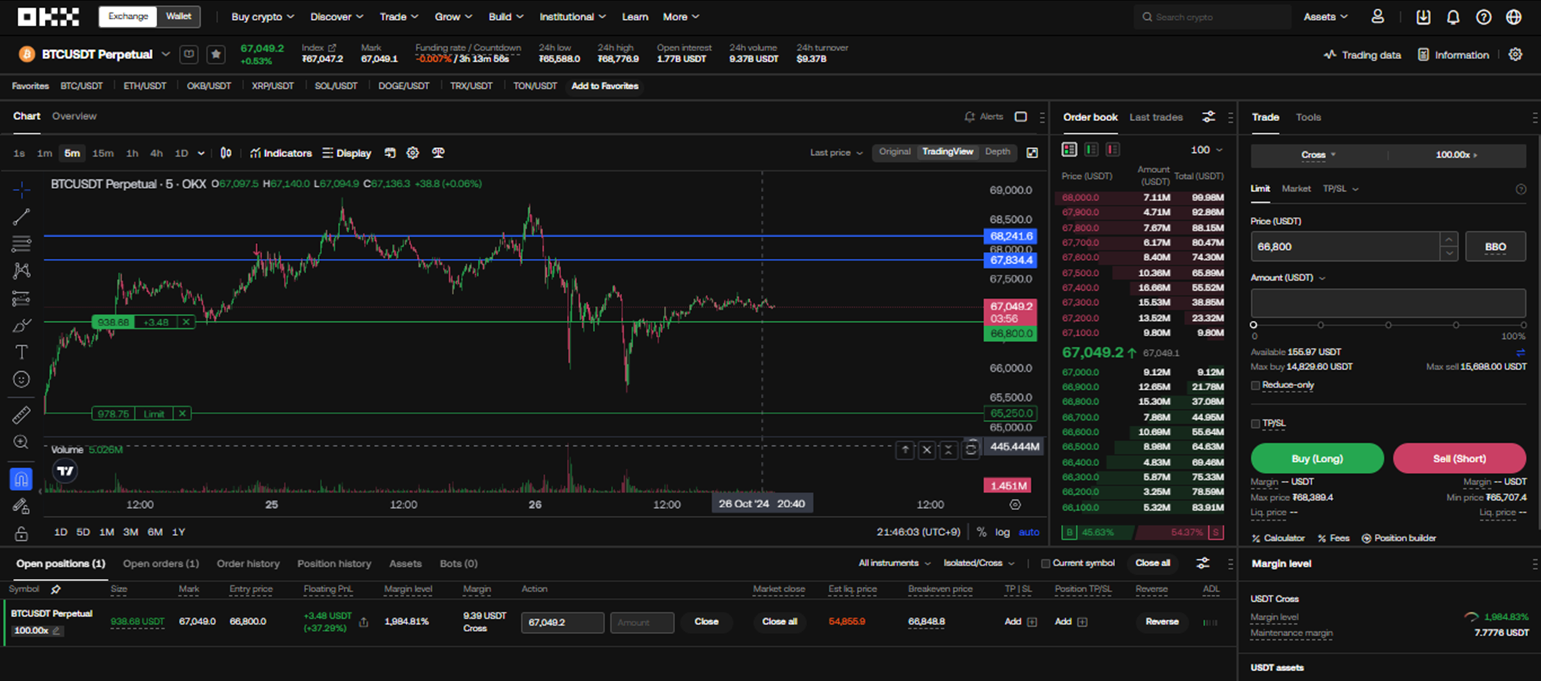
Task: Show buy-only order book view
Action: point(1091,149)
